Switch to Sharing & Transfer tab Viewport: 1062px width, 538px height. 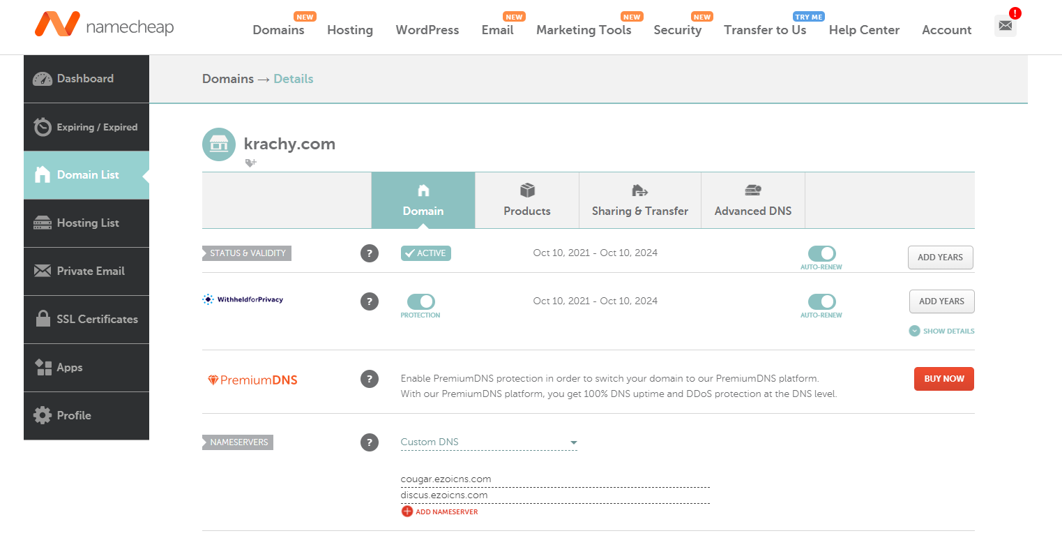(x=640, y=200)
